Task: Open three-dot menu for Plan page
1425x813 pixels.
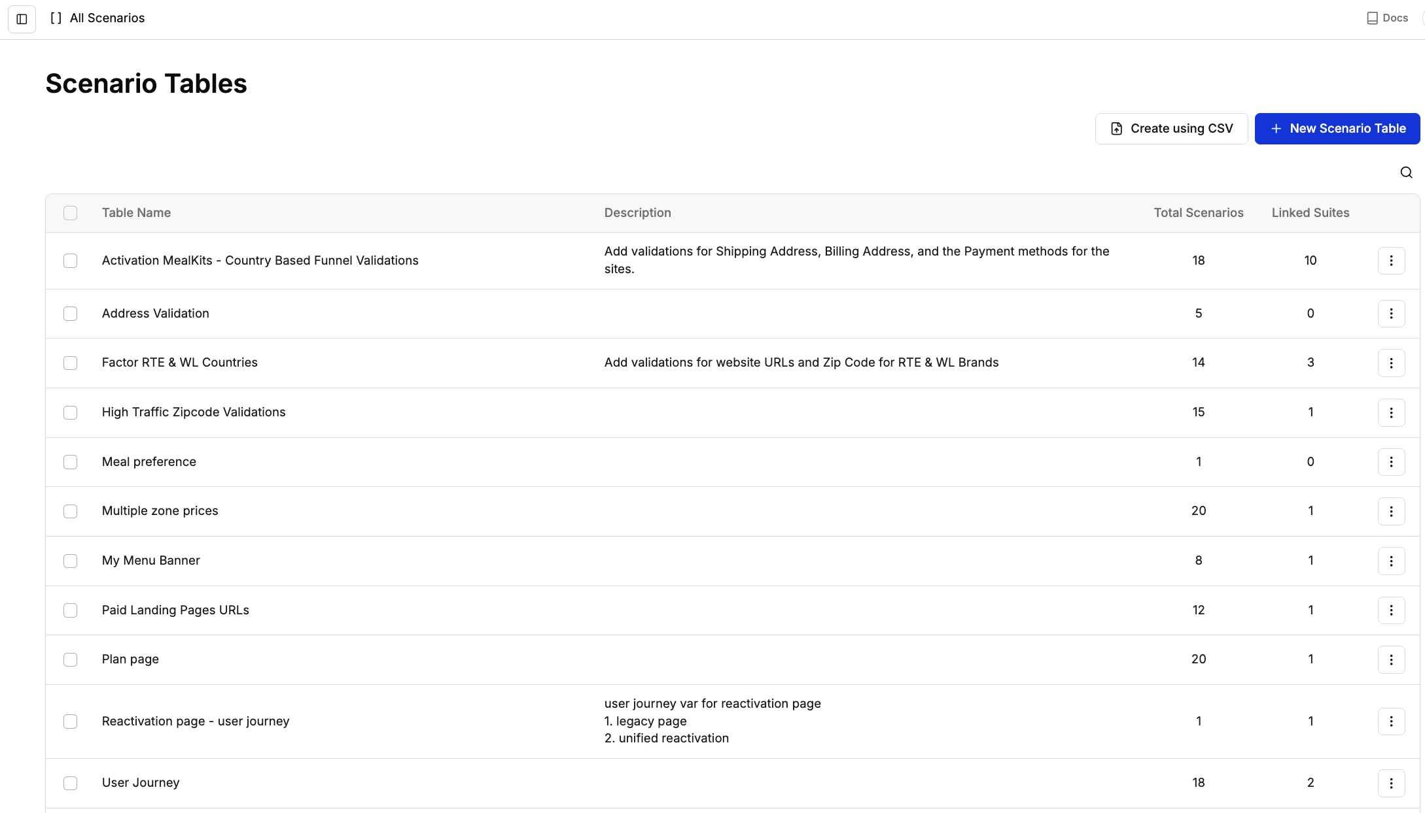Action: (x=1391, y=659)
